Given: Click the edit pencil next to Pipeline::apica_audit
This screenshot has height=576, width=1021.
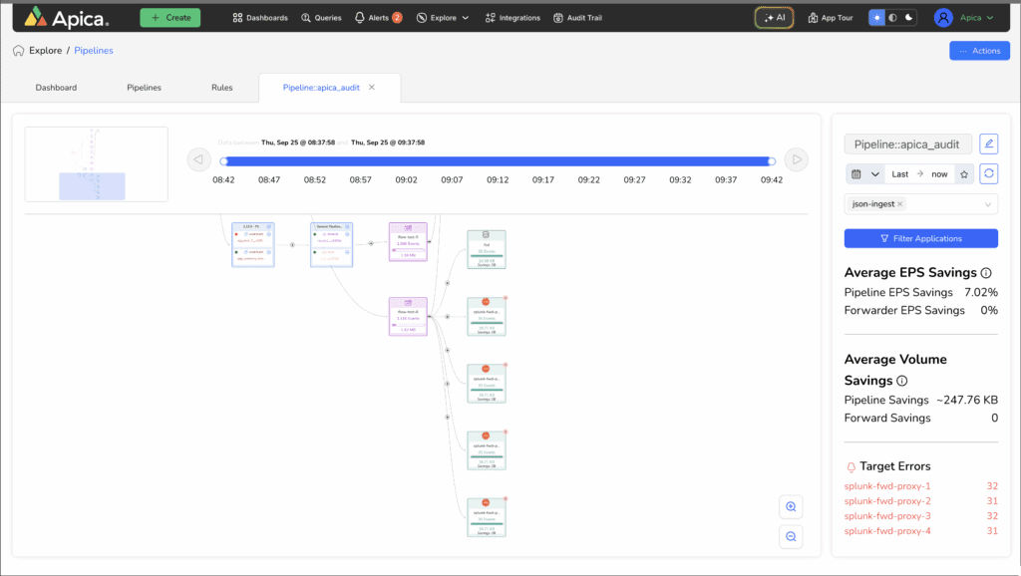Looking at the screenshot, I should coord(987,144).
